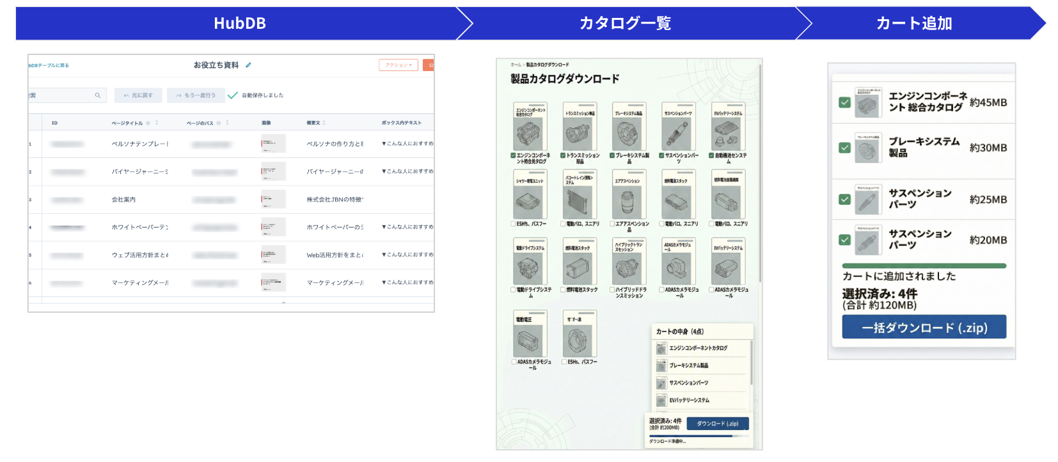Check the 電動ドライブシステム catalog checkbox
Image resolution: width=1058 pixels, height=462 pixels.
[513, 290]
